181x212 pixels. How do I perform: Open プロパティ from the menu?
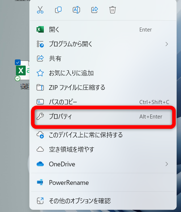103,117
